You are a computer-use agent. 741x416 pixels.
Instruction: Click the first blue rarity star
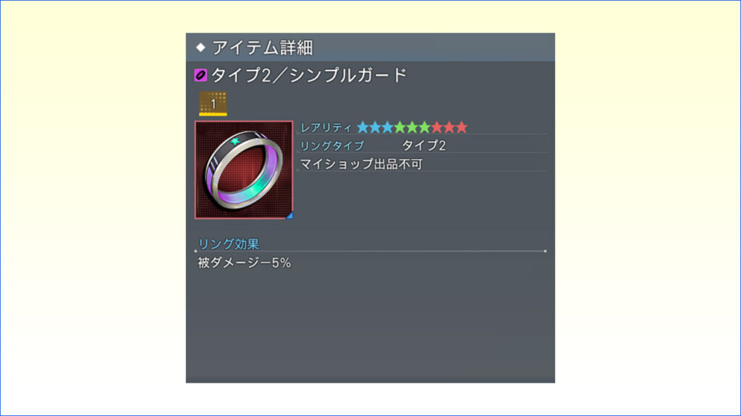(x=363, y=127)
